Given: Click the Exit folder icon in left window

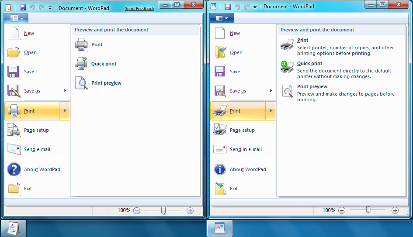Looking at the screenshot, I should coord(14,189).
